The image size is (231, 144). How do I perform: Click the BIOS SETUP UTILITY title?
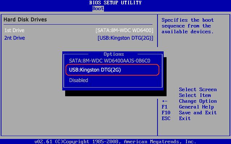pos(115,3)
